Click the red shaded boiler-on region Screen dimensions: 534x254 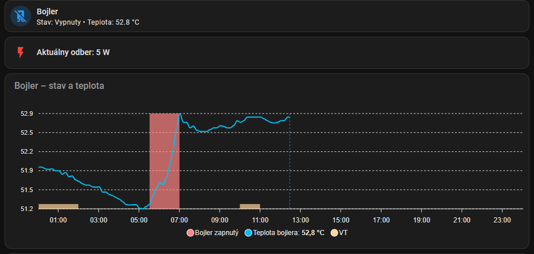(164, 161)
